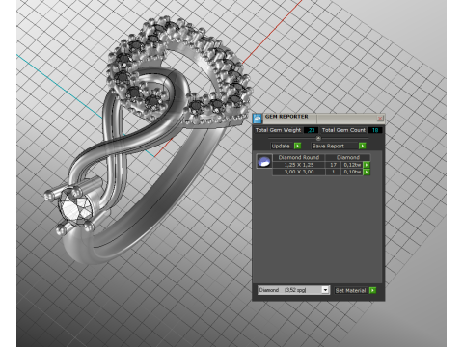Click the gem count cell showing 17
The width and height of the screenshot is (463, 347).
click(333, 165)
